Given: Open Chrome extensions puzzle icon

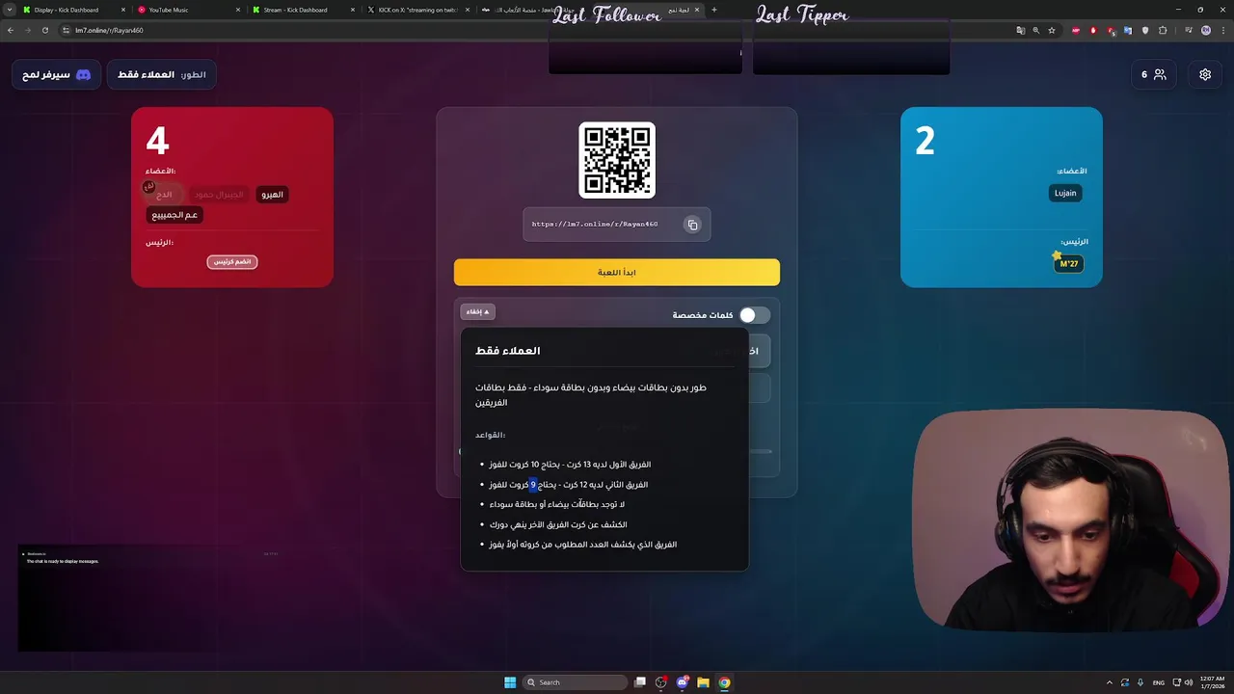Looking at the screenshot, I should point(1163,30).
